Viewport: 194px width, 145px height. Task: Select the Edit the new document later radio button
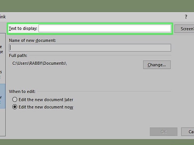click(15, 100)
